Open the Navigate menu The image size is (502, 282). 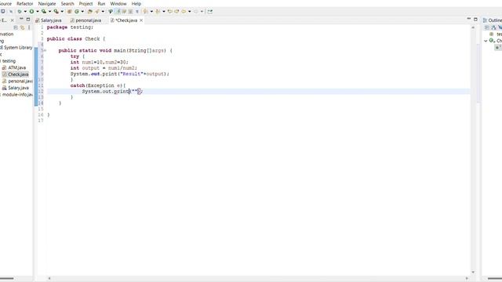pos(47,3)
